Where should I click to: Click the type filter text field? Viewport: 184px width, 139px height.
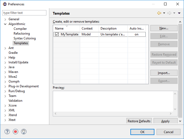[24, 13]
